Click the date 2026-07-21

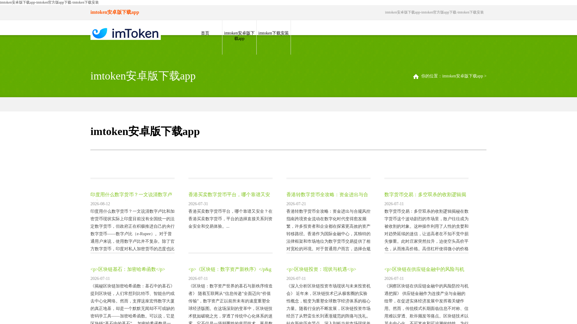pos(296,204)
